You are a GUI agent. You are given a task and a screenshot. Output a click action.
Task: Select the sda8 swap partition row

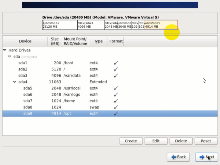(110, 107)
